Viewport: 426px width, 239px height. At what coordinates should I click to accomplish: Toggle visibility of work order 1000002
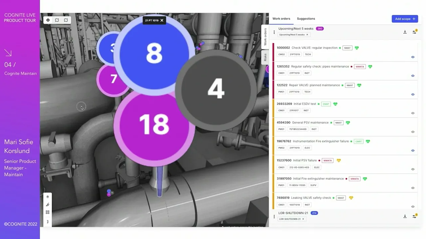pos(413,57)
